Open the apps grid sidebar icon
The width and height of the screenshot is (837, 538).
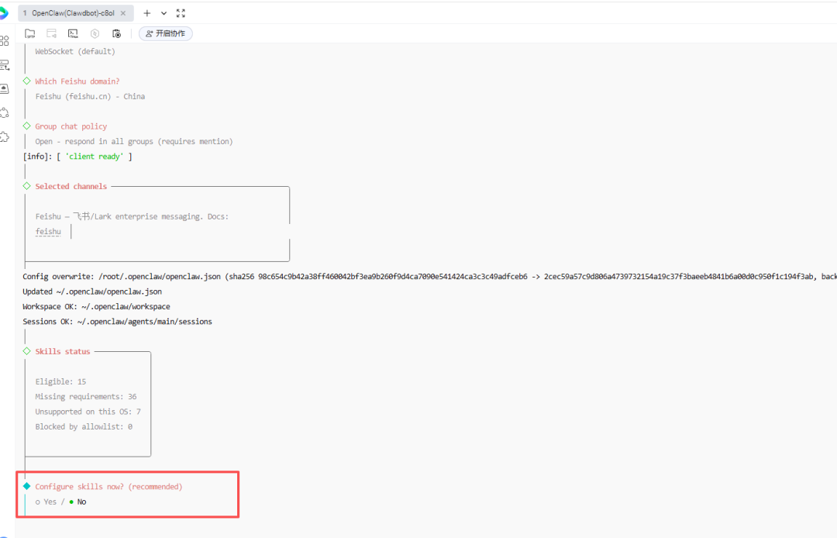click(5, 41)
